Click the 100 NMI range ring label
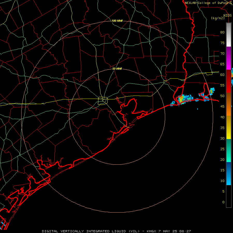The height and width of the screenshot is (233, 233). point(117,21)
